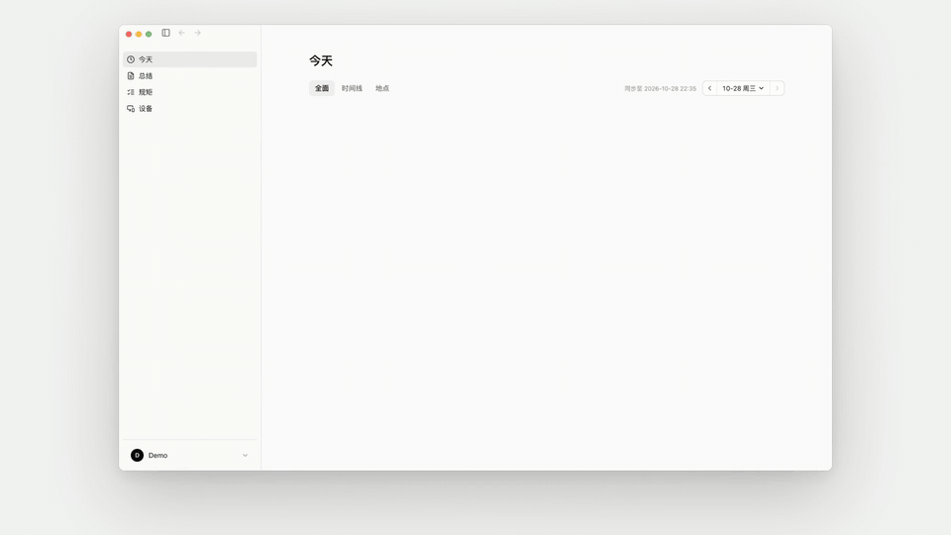Switch to the 时间线 timeline tab
The width and height of the screenshot is (951, 535).
[x=352, y=88]
